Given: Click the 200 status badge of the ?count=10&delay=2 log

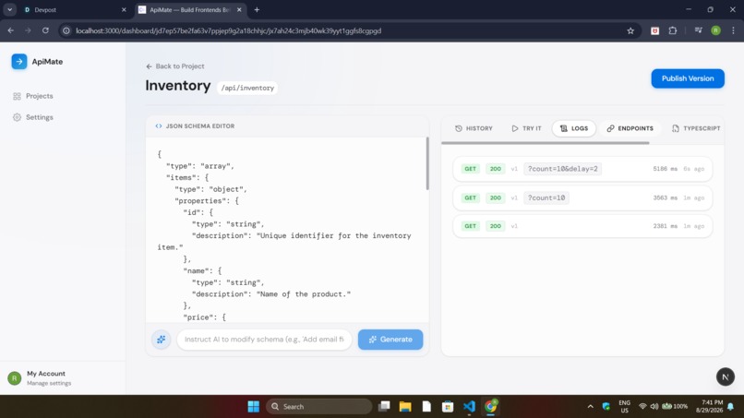Looking at the screenshot, I should point(496,169).
